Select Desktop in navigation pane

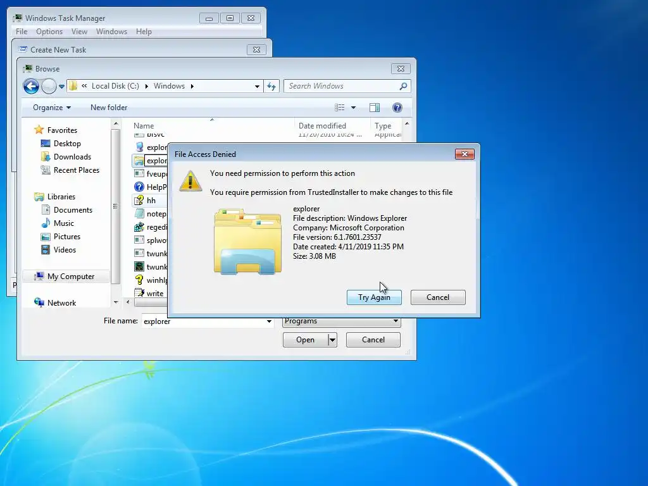pyautogui.click(x=67, y=144)
